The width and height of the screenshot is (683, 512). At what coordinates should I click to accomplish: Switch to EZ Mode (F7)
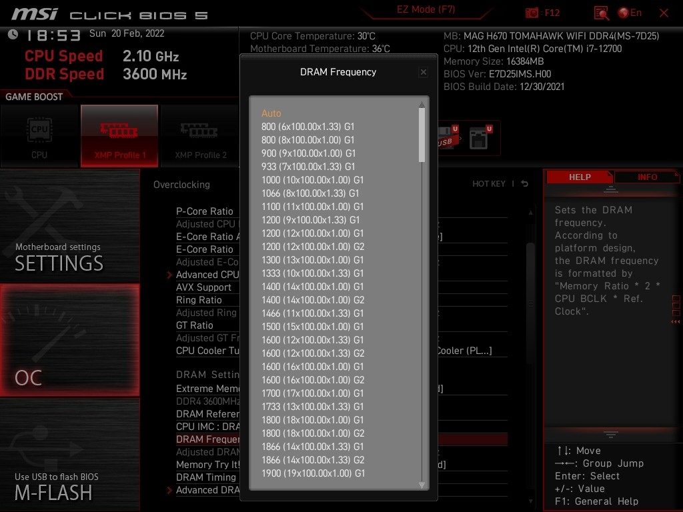coord(426,9)
